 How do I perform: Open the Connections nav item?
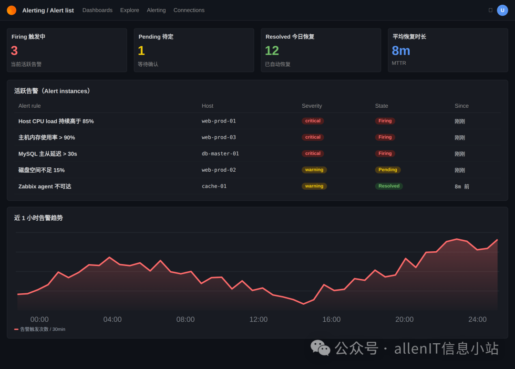tap(189, 10)
